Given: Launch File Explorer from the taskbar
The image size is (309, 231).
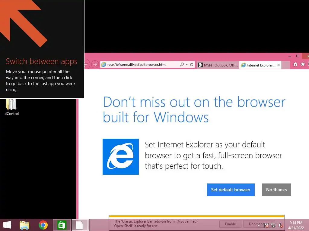Looking at the screenshot, I should (x=24, y=225).
